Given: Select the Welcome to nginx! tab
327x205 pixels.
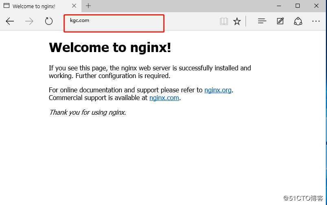Looking at the screenshot, I should click(x=41, y=6).
